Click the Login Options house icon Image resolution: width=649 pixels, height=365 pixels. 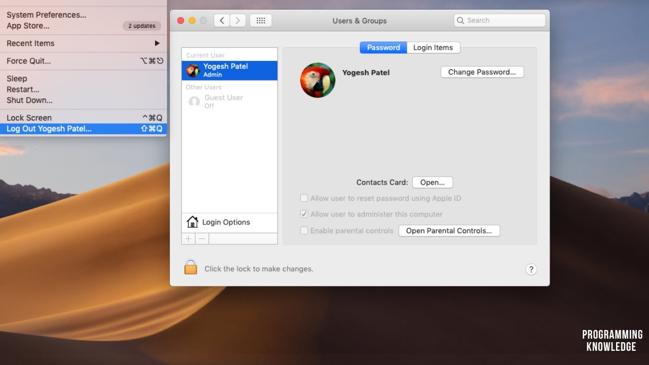[x=193, y=222]
